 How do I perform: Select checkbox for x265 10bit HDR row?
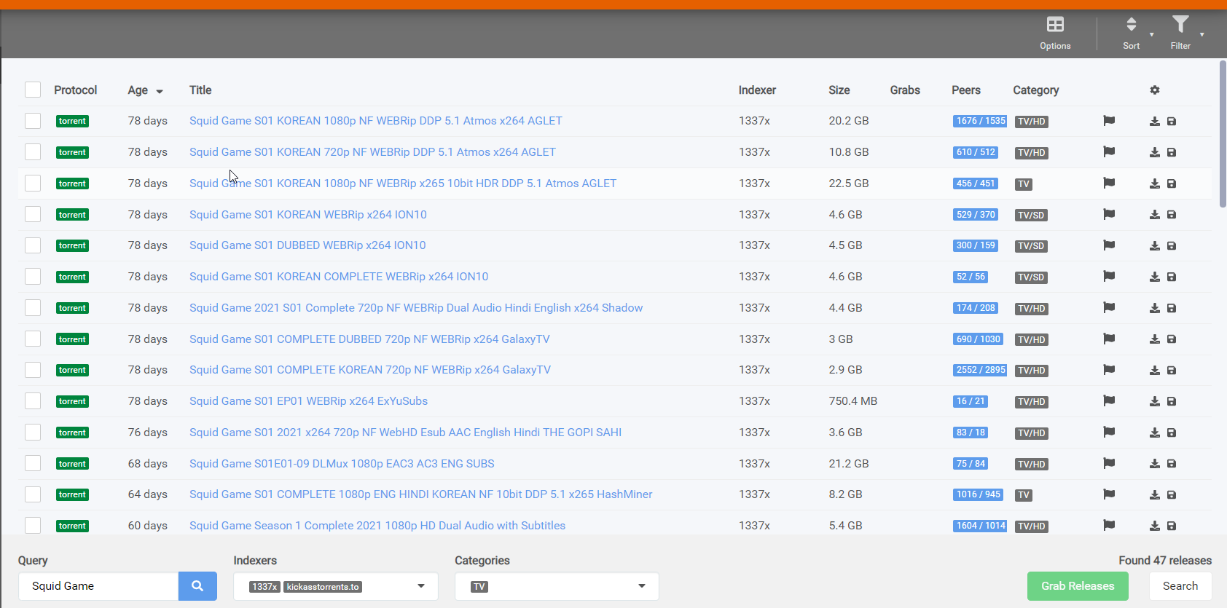[33, 183]
